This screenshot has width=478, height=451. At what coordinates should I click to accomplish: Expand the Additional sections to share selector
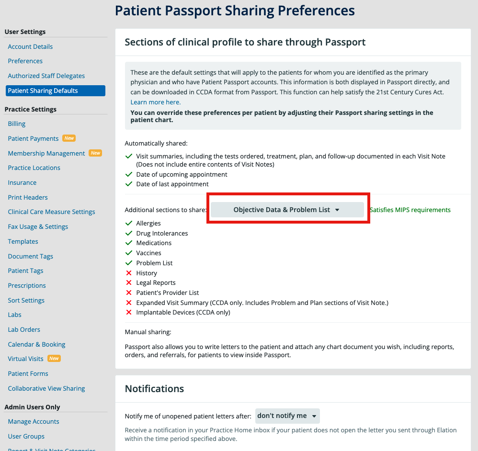(287, 209)
